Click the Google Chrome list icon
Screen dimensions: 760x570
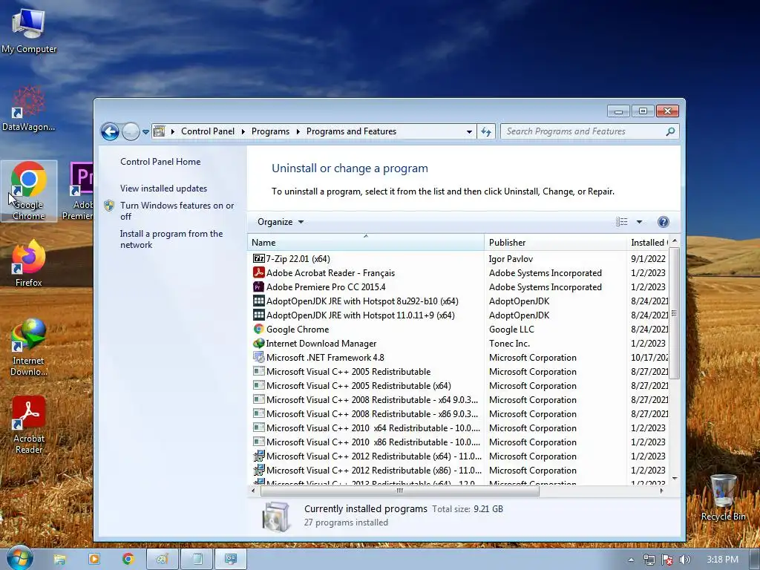click(x=259, y=329)
